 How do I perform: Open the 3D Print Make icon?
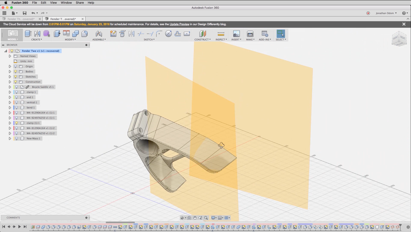[250, 34]
